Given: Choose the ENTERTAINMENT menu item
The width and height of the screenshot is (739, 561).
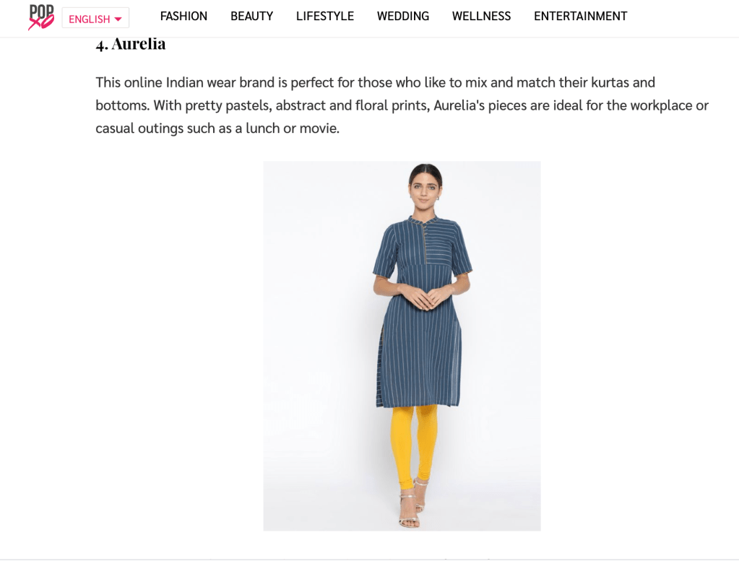Looking at the screenshot, I should click(580, 16).
